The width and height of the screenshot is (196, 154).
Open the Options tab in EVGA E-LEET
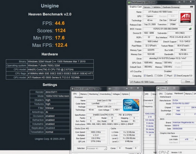[125, 94]
